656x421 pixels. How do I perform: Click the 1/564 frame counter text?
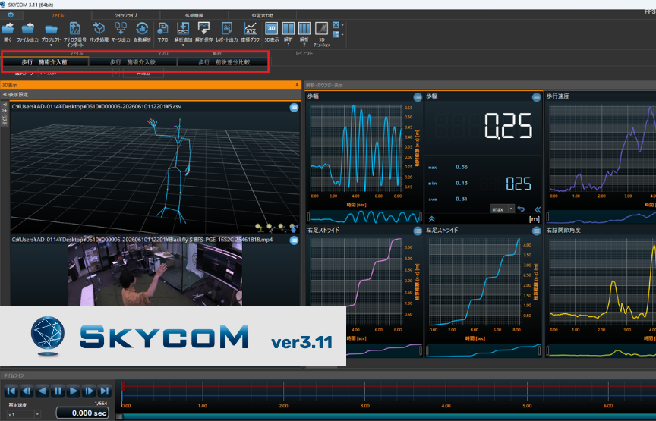point(101,403)
